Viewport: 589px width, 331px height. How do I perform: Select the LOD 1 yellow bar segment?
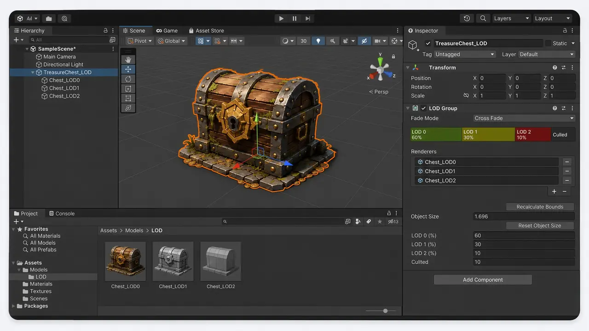tap(488, 135)
